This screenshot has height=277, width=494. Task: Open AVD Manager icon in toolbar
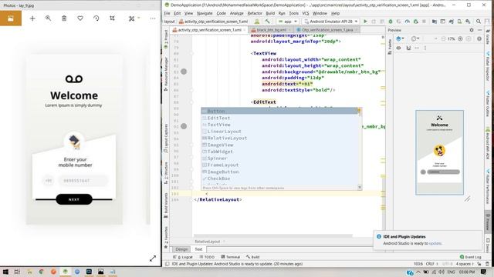point(459,22)
